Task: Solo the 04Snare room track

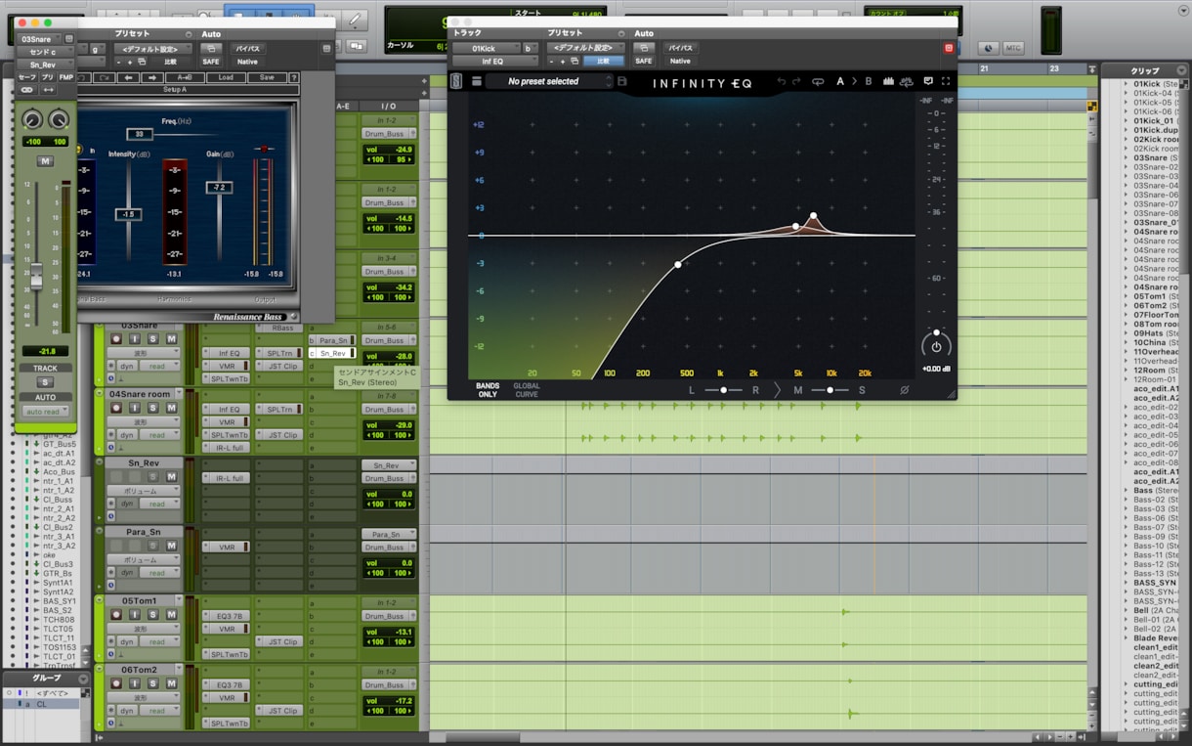Action: pos(153,409)
